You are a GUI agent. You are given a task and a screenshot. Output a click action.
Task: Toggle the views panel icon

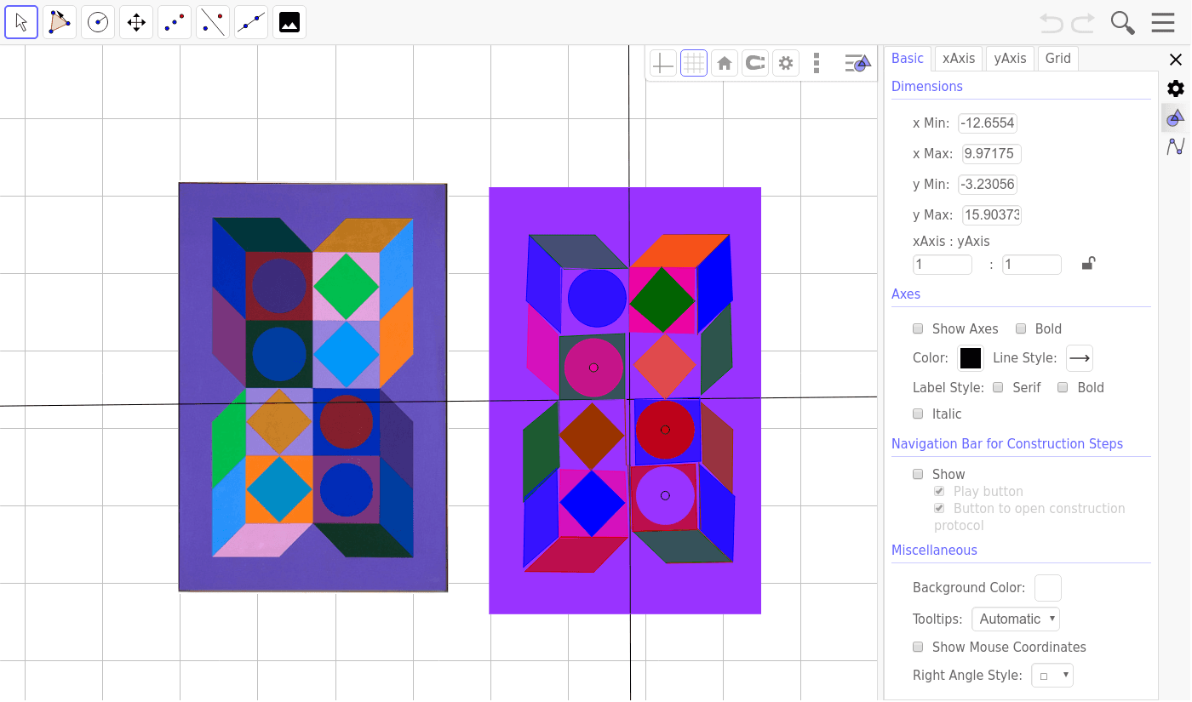(857, 63)
